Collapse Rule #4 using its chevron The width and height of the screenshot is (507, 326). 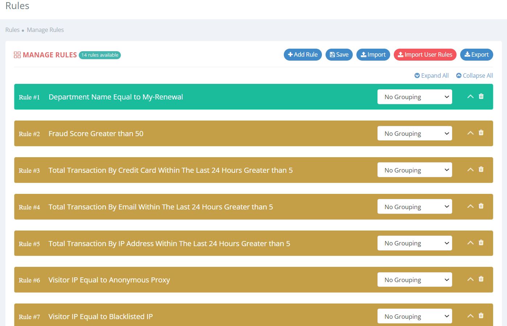click(x=470, y=206)
